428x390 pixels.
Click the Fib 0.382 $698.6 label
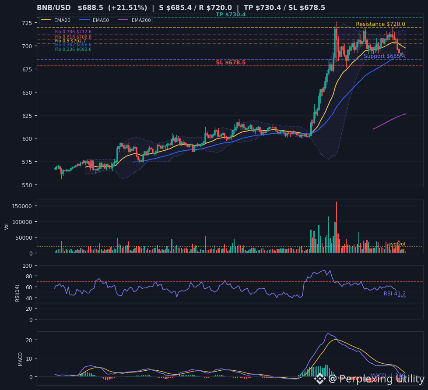pyautogui.click(x=73, y=45)
